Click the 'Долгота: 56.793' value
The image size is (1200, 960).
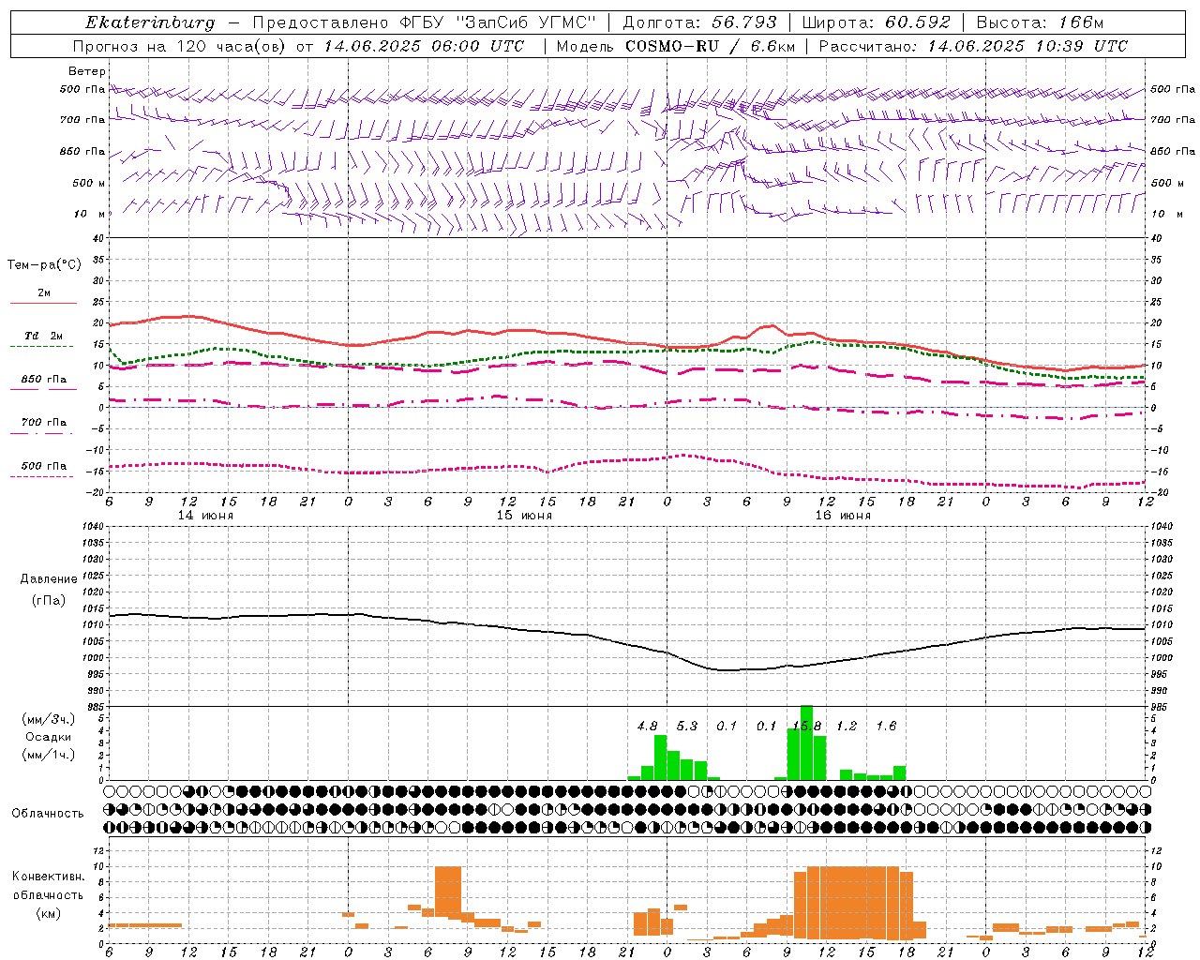pyautogui.click(x=700, y=22)
